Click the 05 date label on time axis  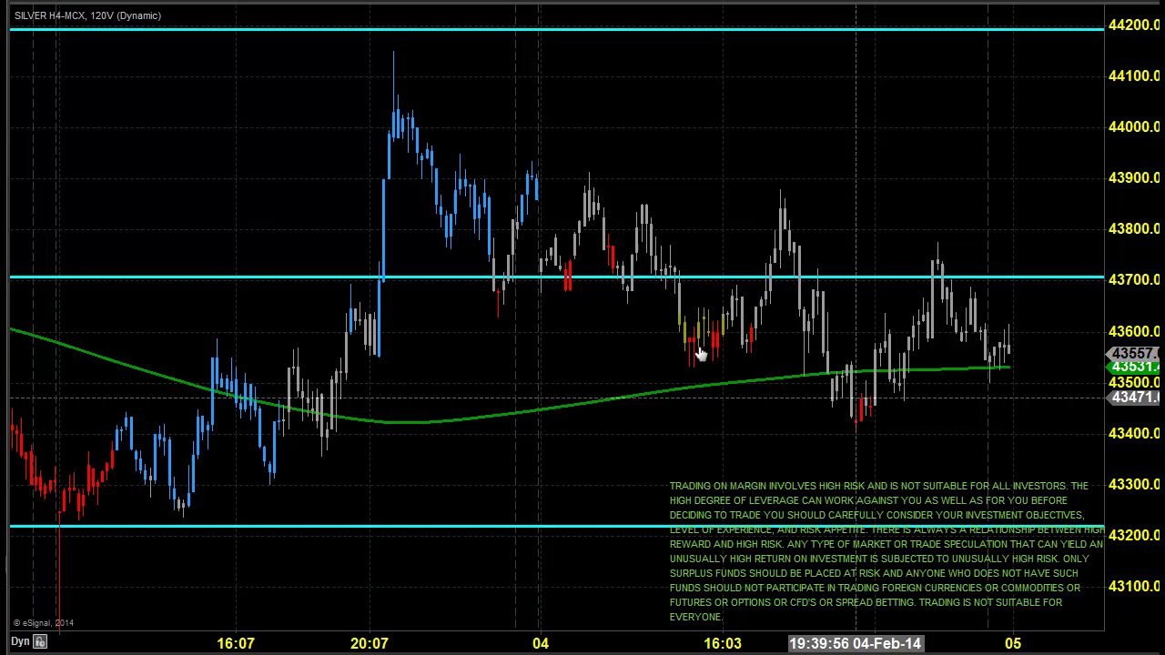pos(1013,643)
